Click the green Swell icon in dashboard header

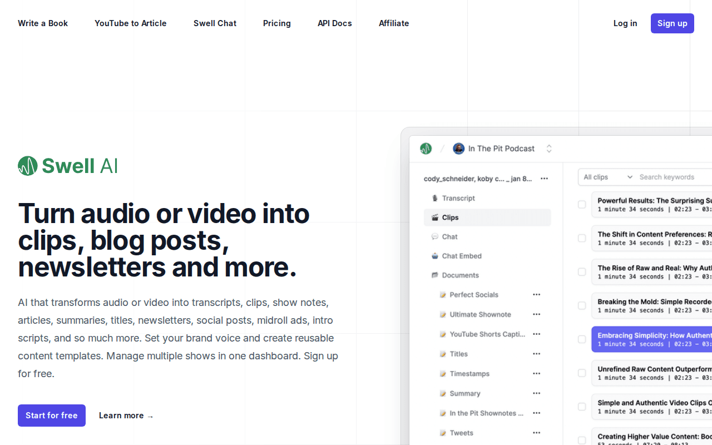[x=426, y=149]
